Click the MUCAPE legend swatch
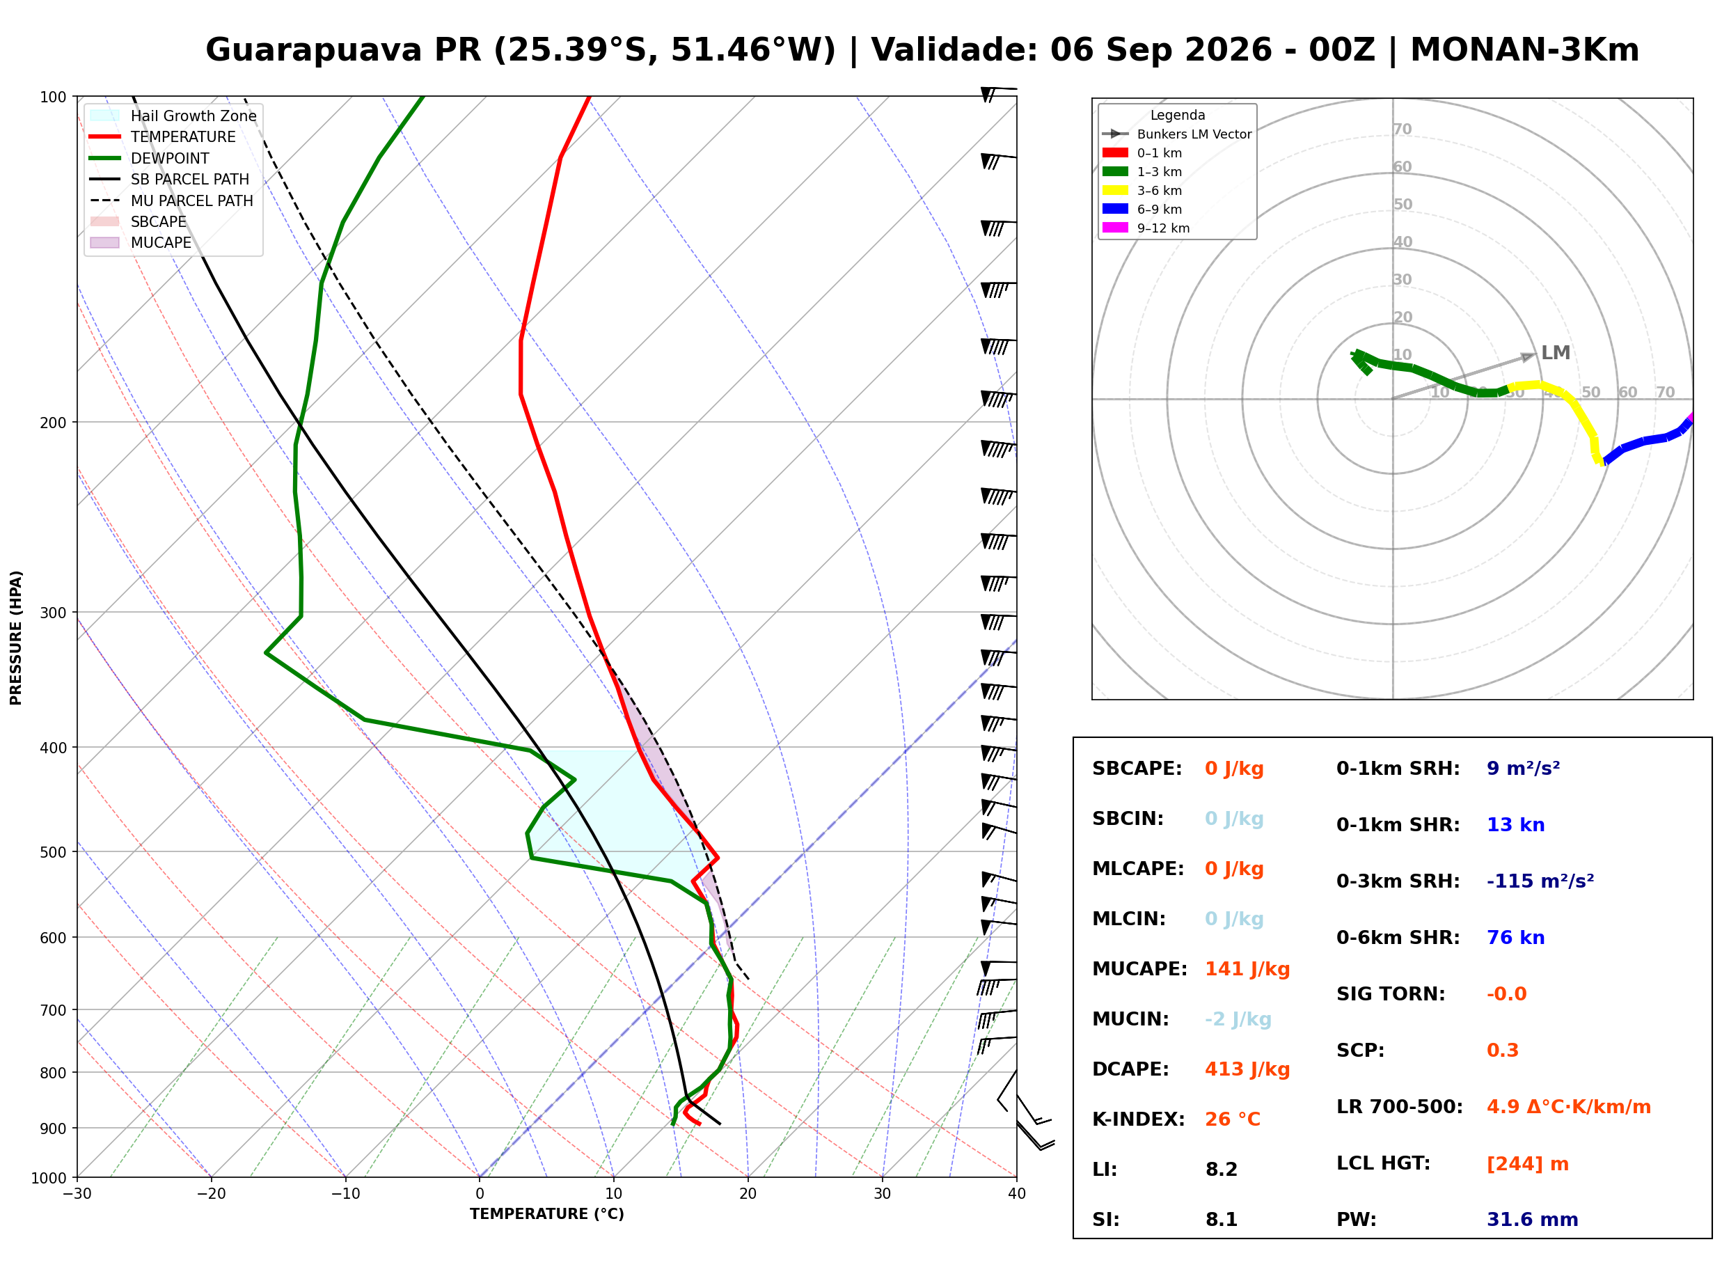Viewport: 1722px width, 1274px height. (x=105, y=242)
